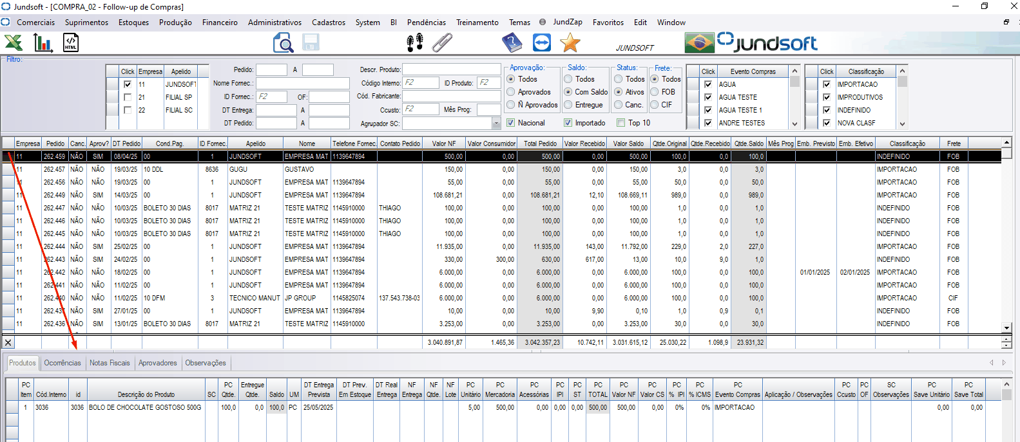Open the Agrupador SC dropdown

(x=496, y=124)
